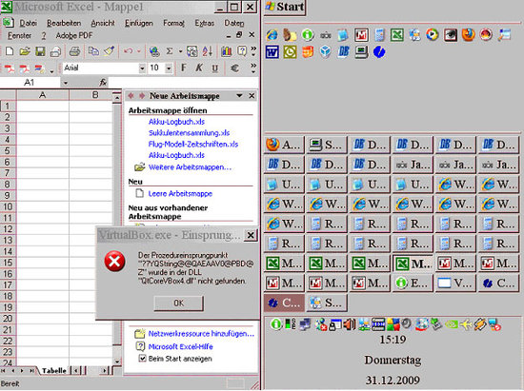This screenshot has height=391, width=524.
Task: Open the Extras menu
Action: click(x=205, y=23)
